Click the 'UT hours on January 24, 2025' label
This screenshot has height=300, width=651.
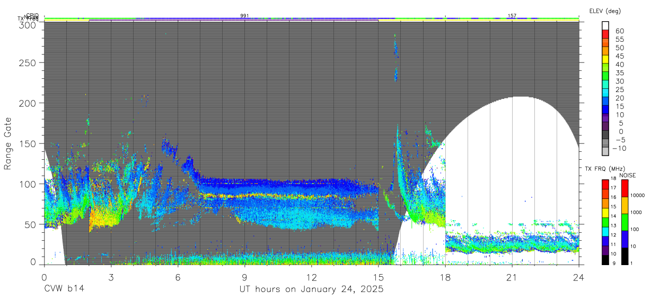tap(311, 289)
